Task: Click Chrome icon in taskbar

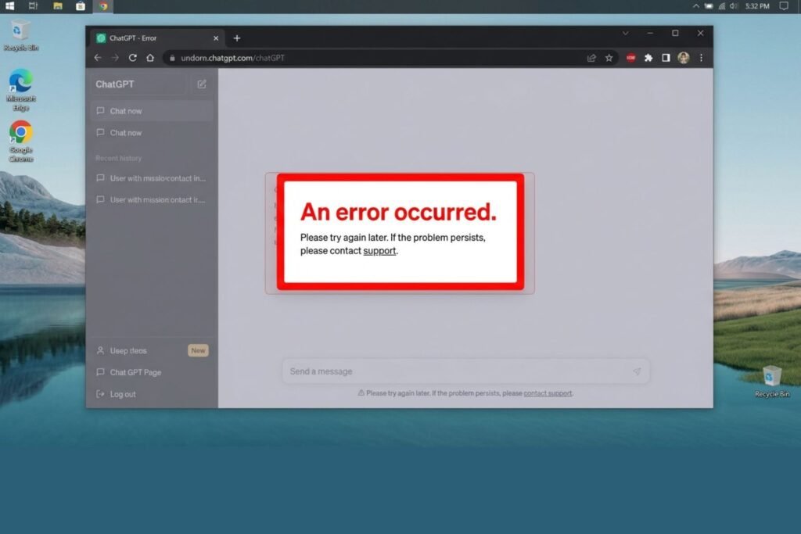Action: tap(103, 6)
